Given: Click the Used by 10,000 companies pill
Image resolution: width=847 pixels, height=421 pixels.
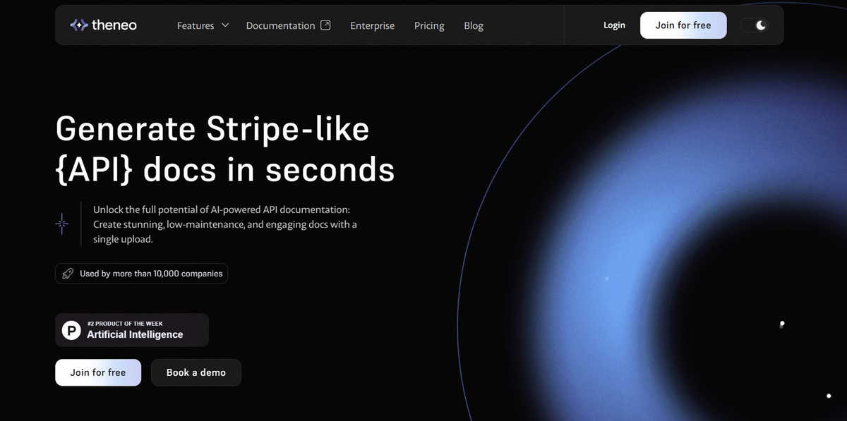Looking at the screenshot, I should pyautogui.click(x=150, y=274).
